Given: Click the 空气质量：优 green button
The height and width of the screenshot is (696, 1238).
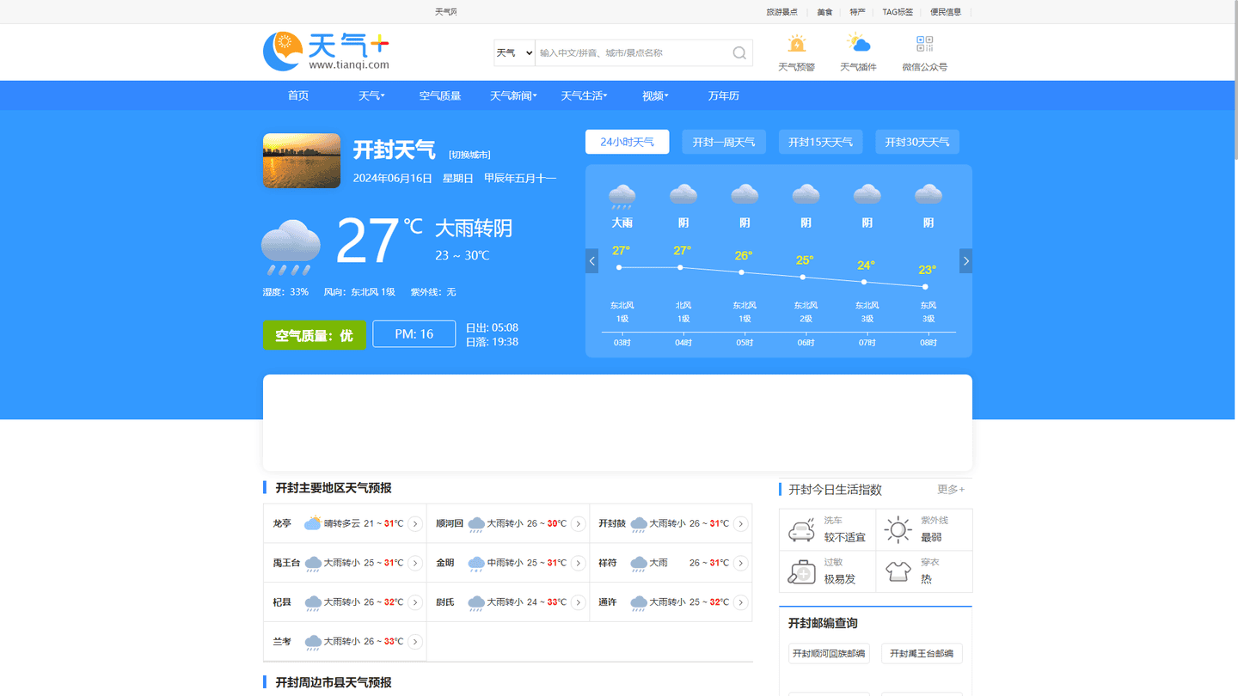Looking at the screenshot, I should [314, 335].
